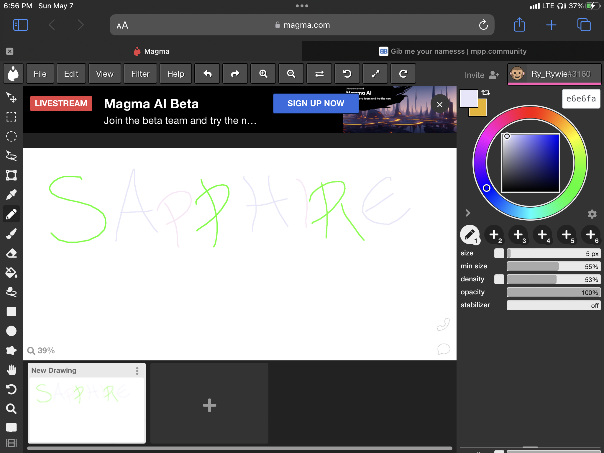Open the Filter menu
This screenshot has height=453, width=604.
coord(140,74)
